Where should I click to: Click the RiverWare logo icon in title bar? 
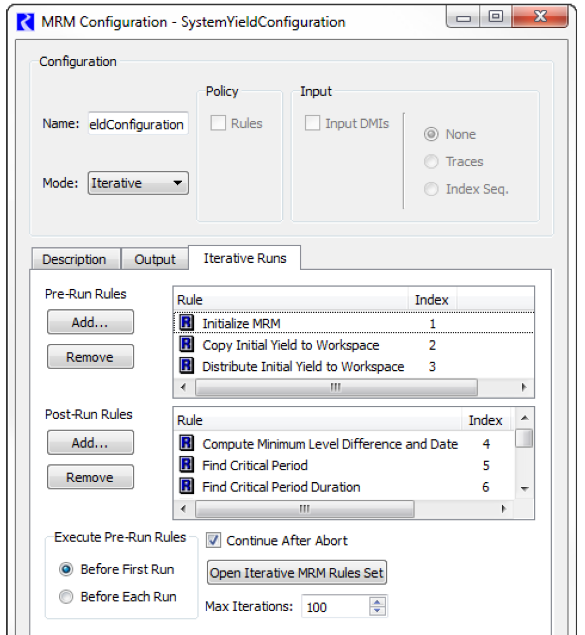(x=25, y=22)
